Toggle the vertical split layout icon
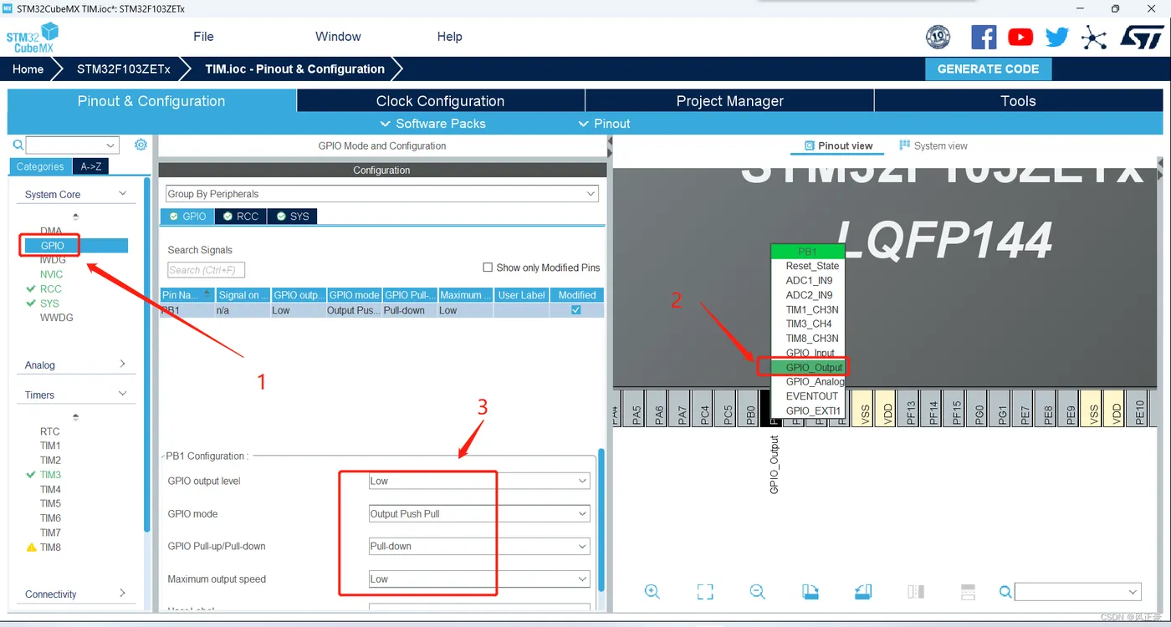The width and height of the screenshot is (1171, 627). click(x=916, y=592)
